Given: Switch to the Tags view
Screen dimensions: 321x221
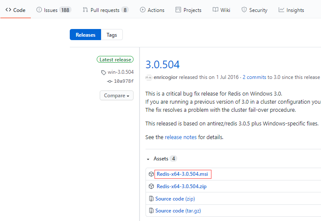Looking at the screenshot, I should click(112, 35).
